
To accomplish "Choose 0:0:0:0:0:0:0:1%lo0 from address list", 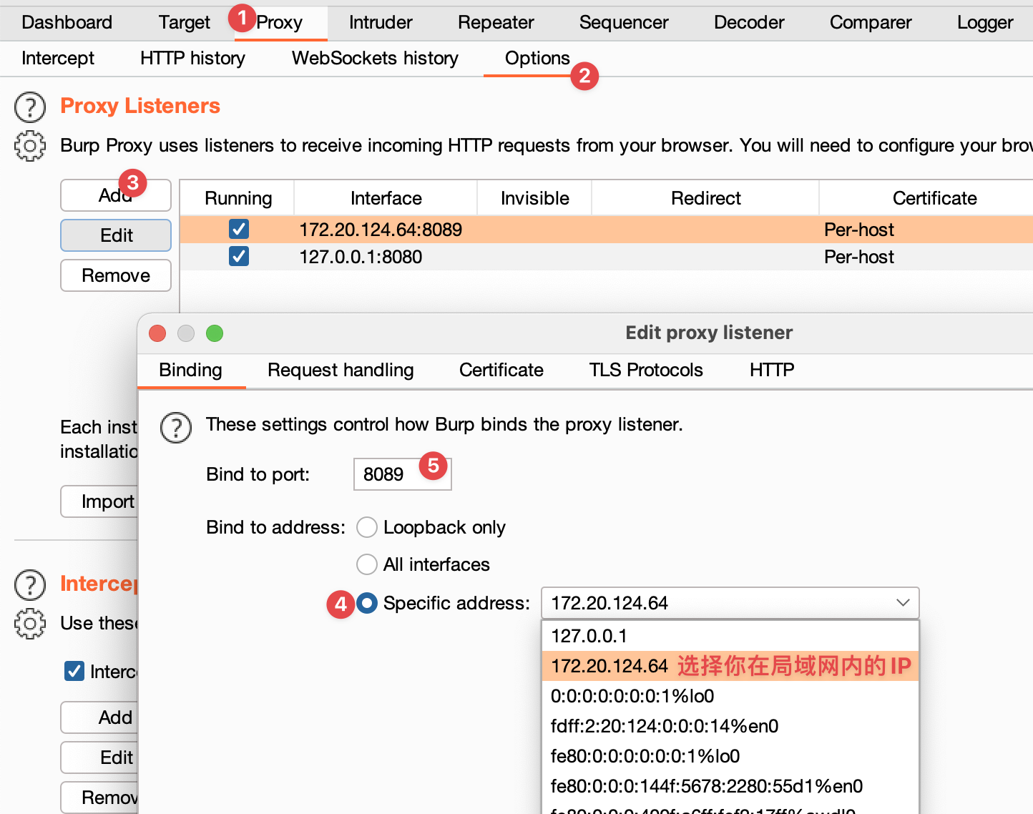I will pos(730,696).
